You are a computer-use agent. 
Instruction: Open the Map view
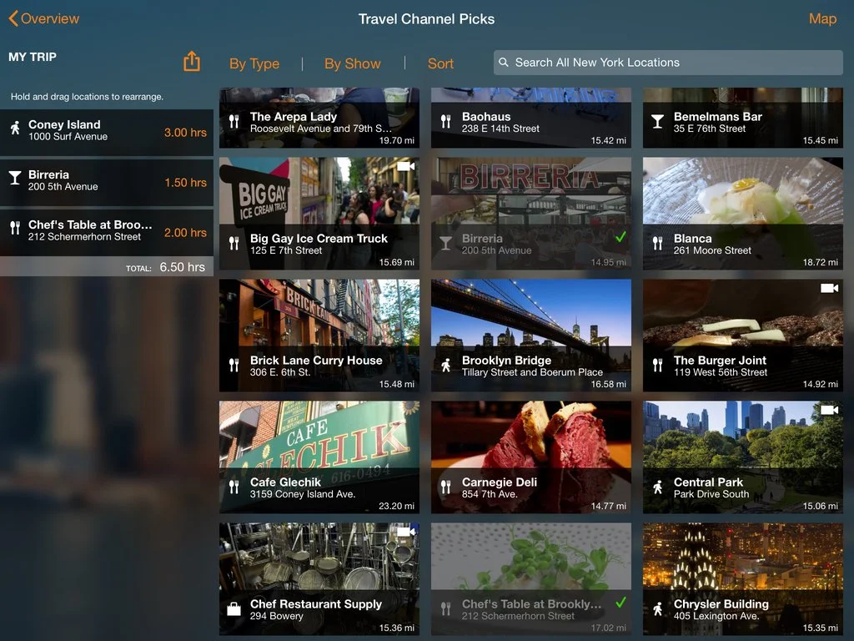[x=822, y=18]
